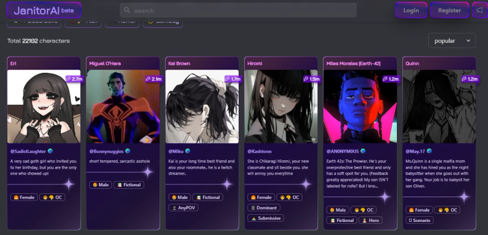Click the verified badge beside @Bunnynuggies

[x=128, y=151]
